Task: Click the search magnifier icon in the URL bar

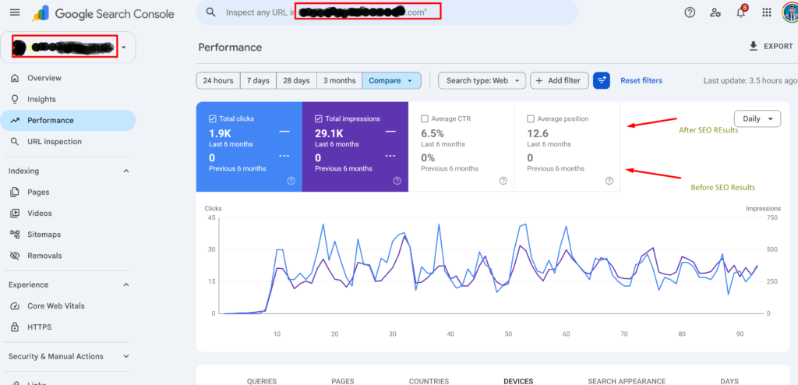Action: [x=210, y=12]
